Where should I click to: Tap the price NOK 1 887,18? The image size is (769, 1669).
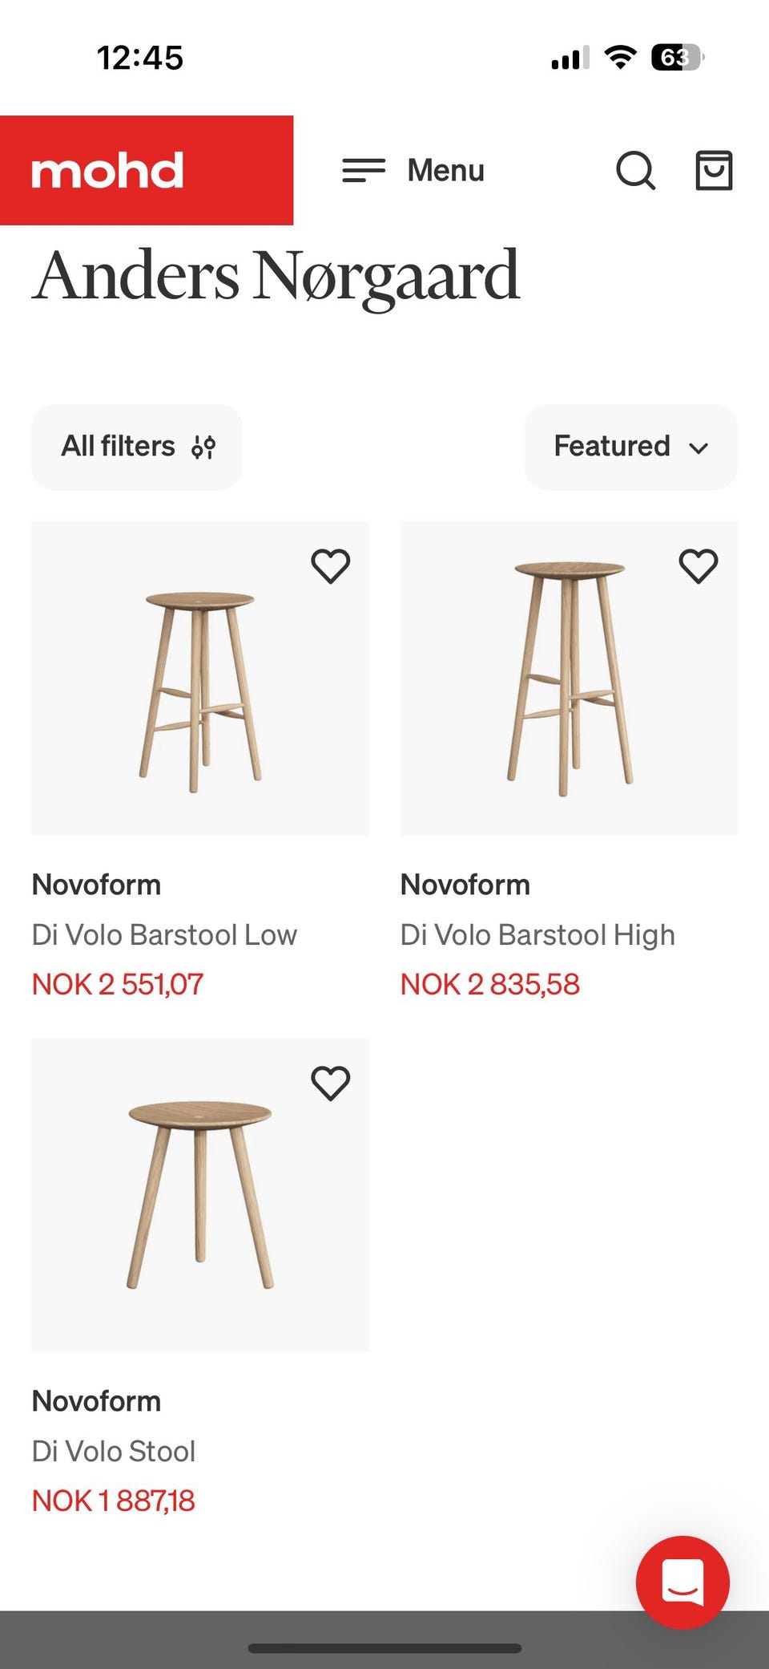point(113,1501)
